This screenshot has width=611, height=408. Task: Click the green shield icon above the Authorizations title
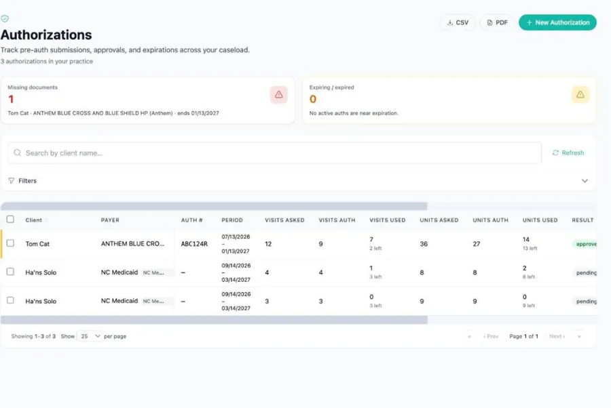tap(5, 19)
